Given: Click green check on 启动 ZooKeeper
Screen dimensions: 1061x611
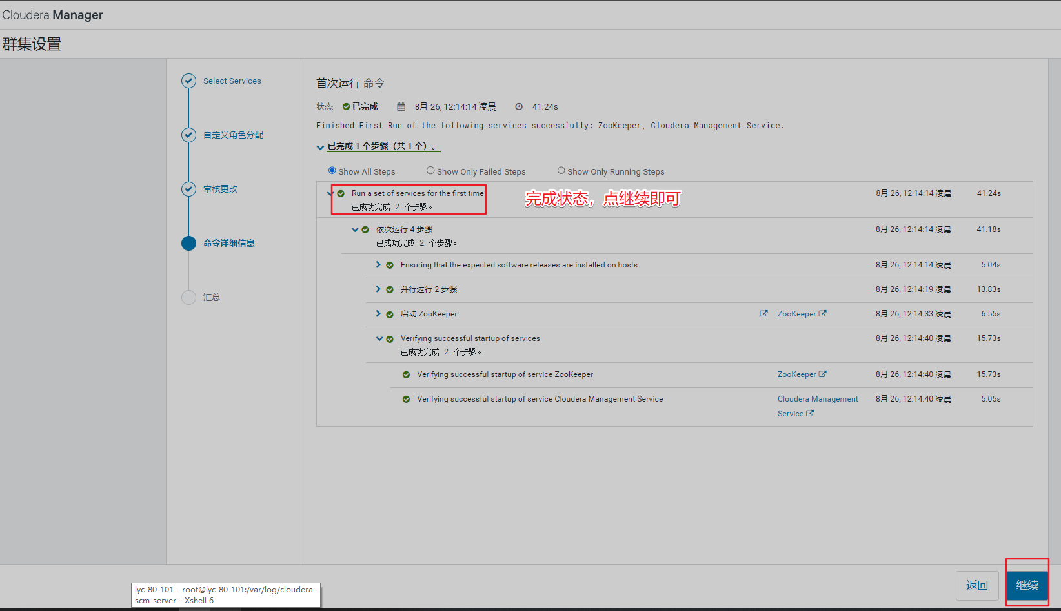Looking at the screenshot, I should 390,315.
